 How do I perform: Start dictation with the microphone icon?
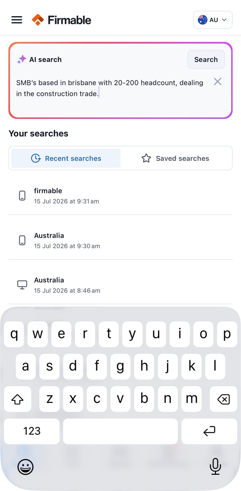point(215,467)
